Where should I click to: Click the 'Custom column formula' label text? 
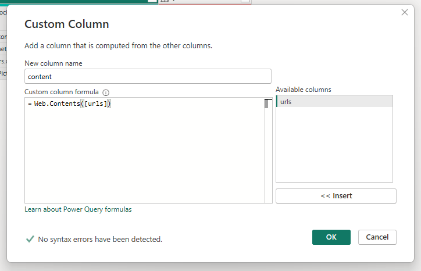[62, 92]
